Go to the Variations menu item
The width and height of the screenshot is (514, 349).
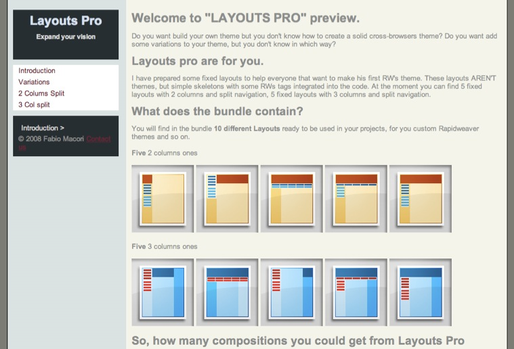pyautogui.click(x=34, y=82)
